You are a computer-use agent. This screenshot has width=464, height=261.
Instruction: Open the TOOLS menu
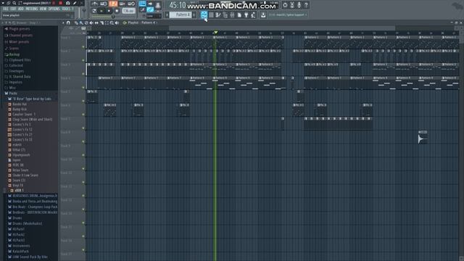(66, 9)
